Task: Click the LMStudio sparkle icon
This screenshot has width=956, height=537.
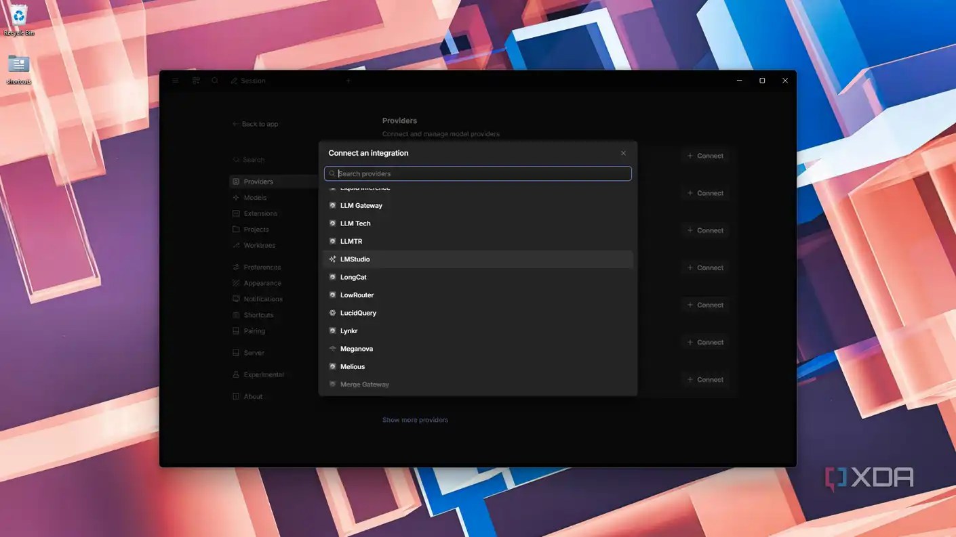Action: 332,259
